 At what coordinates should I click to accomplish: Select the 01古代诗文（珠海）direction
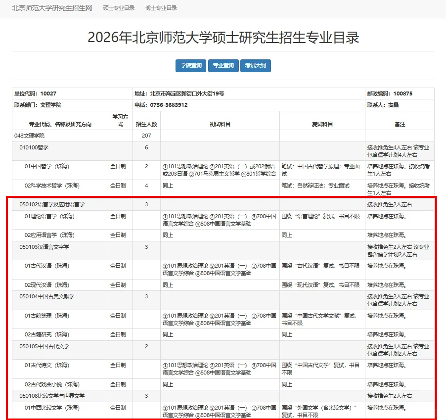click(47, 366)
